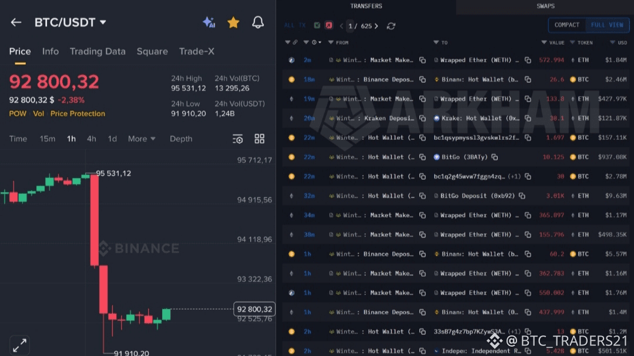Click the POW tag under the price

coord(18,113)
